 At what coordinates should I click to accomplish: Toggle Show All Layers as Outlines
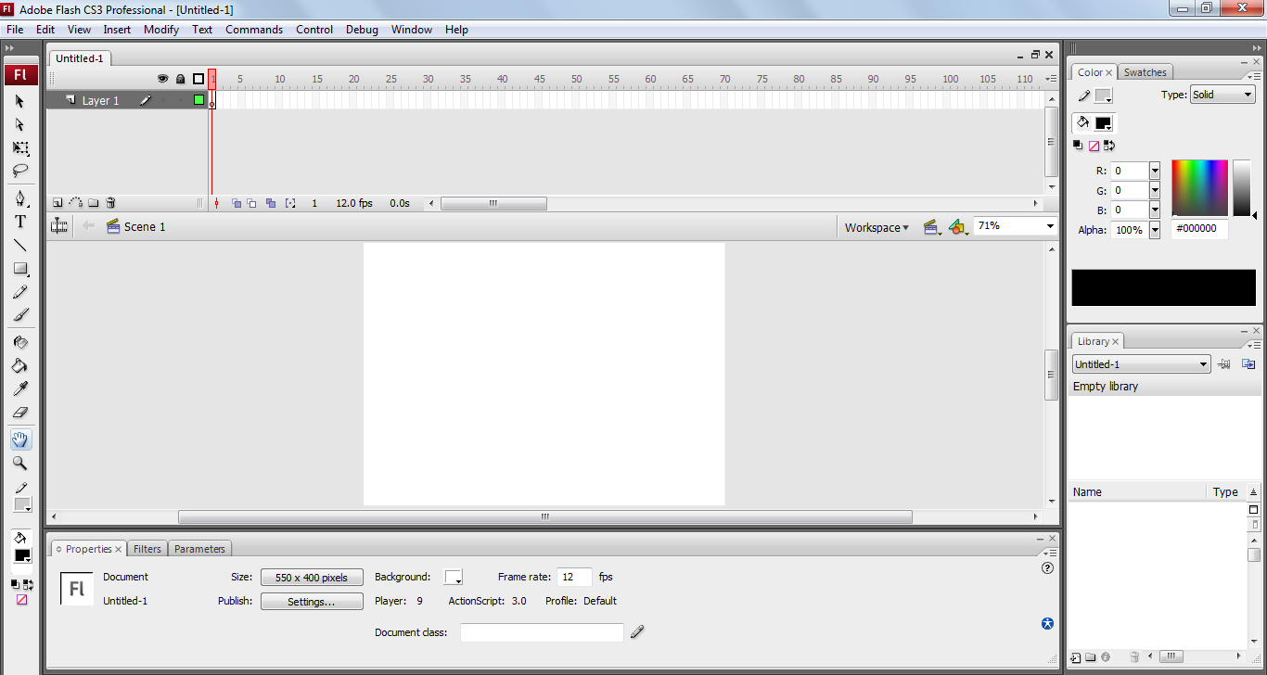pyautogui.click(x=198, y=80)
